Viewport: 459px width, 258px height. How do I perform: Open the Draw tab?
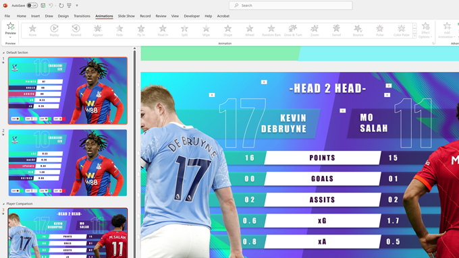49,16
